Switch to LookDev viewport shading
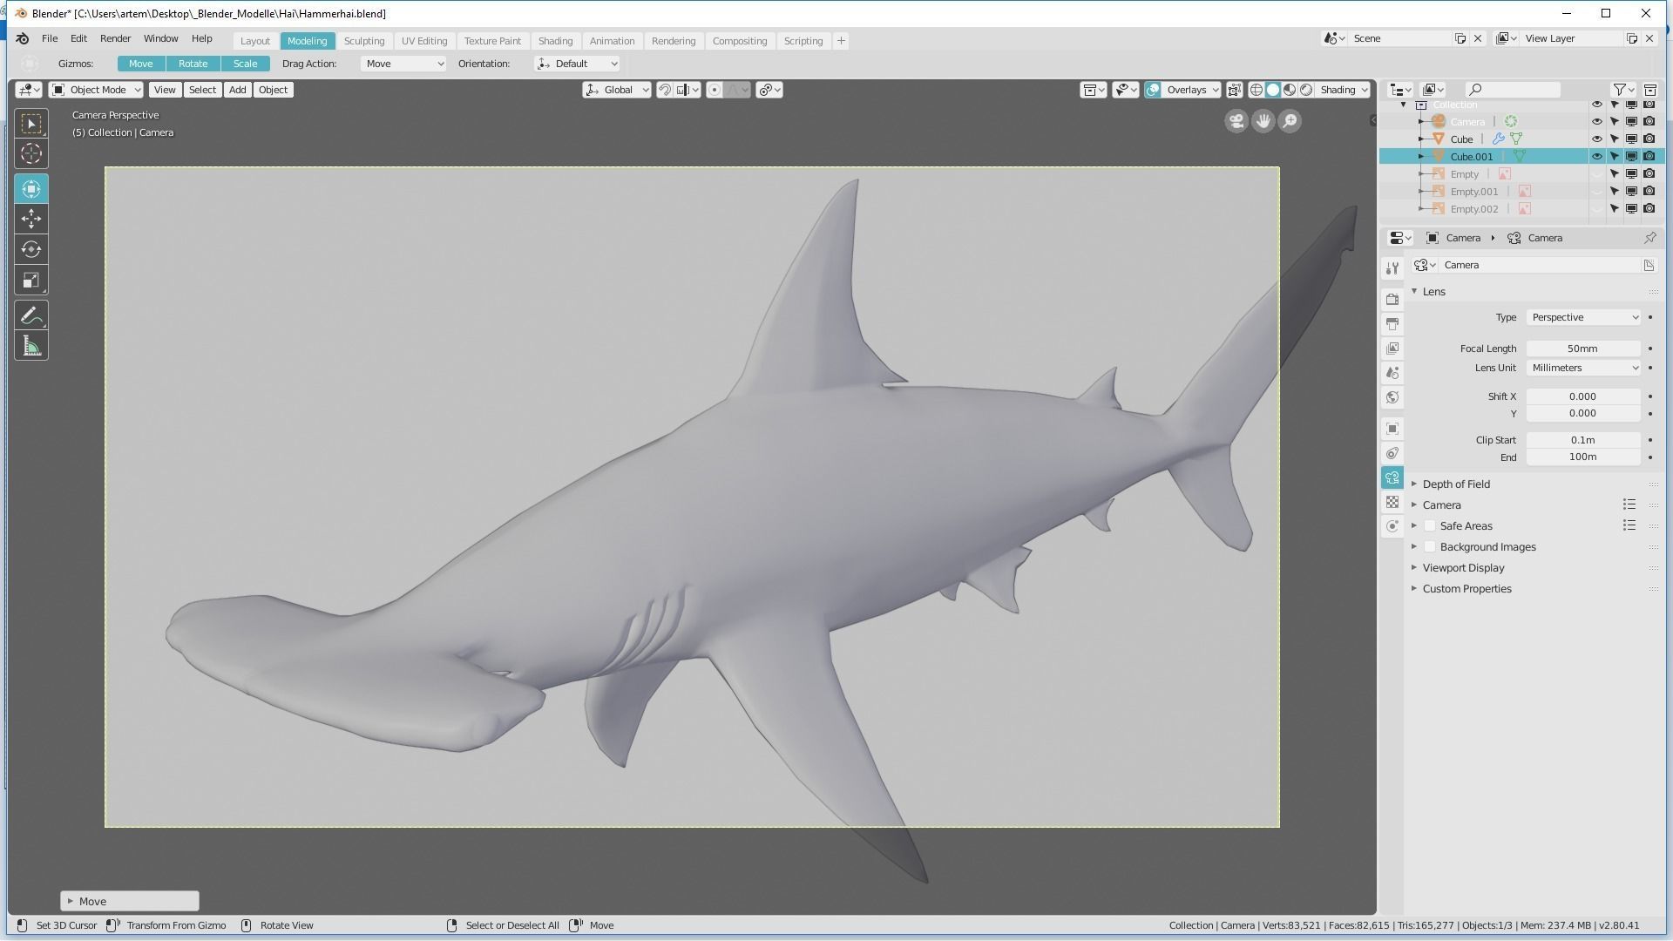1673x941 pixels. 1290,90
